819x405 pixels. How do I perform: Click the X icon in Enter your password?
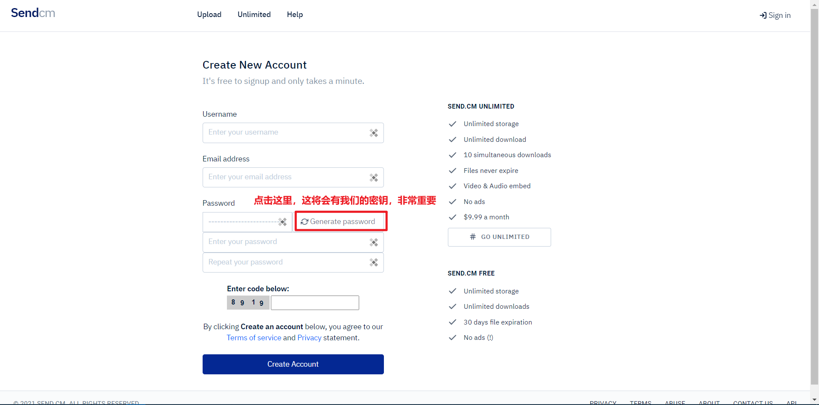pos(374,242)
